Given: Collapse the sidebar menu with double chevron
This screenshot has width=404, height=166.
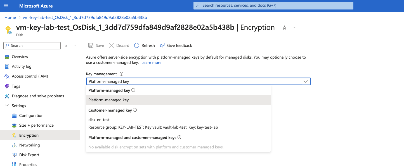Looking at the screenshot, I should pyautogui.click(x=75, y=45).
